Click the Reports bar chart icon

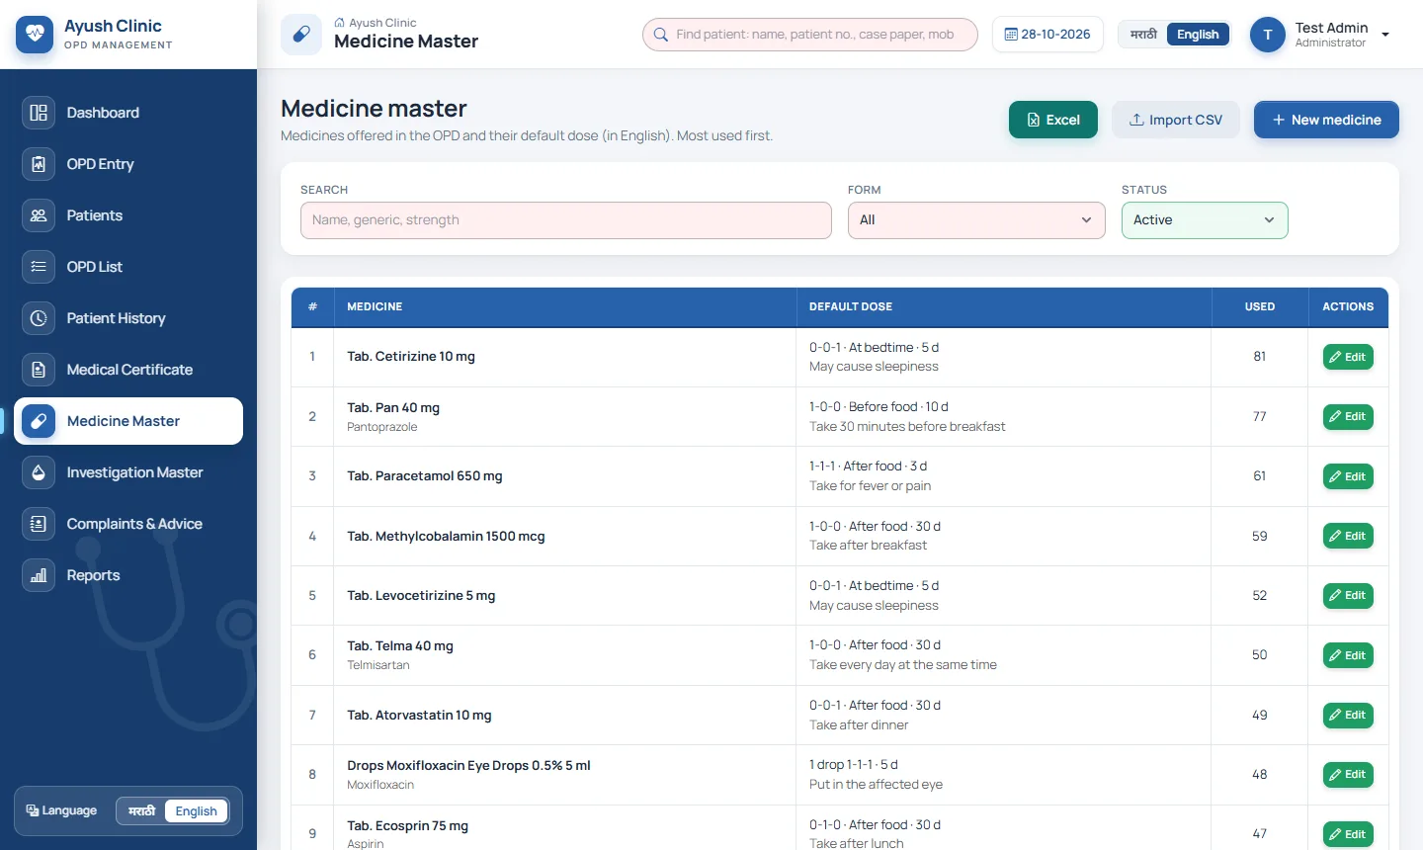click(x=39, y=575)
